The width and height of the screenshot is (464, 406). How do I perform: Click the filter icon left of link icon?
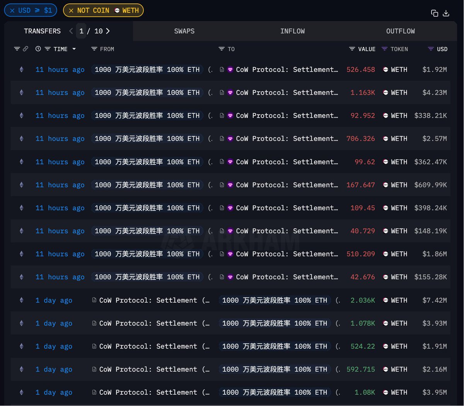click(17, 49)
